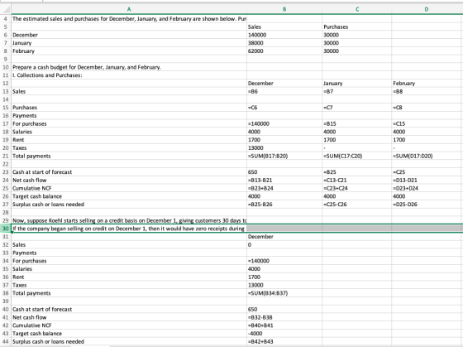Select the =B15 formula cell
Viewport: 463px width, 347px height.
(x=357, y=123)
